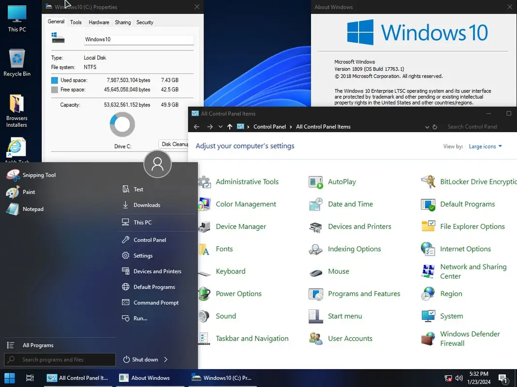Expand the address bar history dropdown
This screenshot has width=517, height=387.
[427, 127]
